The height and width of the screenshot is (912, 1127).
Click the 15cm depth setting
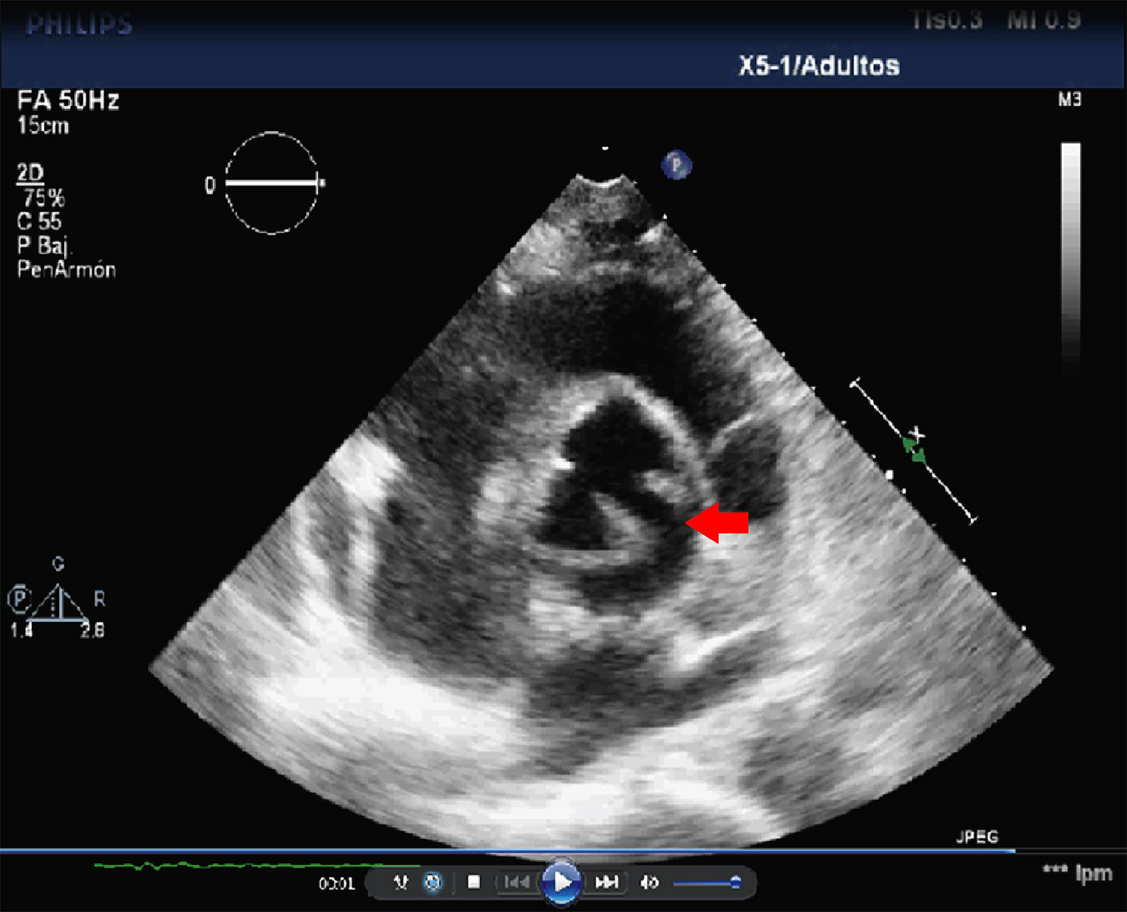click(x=43, y=126)
